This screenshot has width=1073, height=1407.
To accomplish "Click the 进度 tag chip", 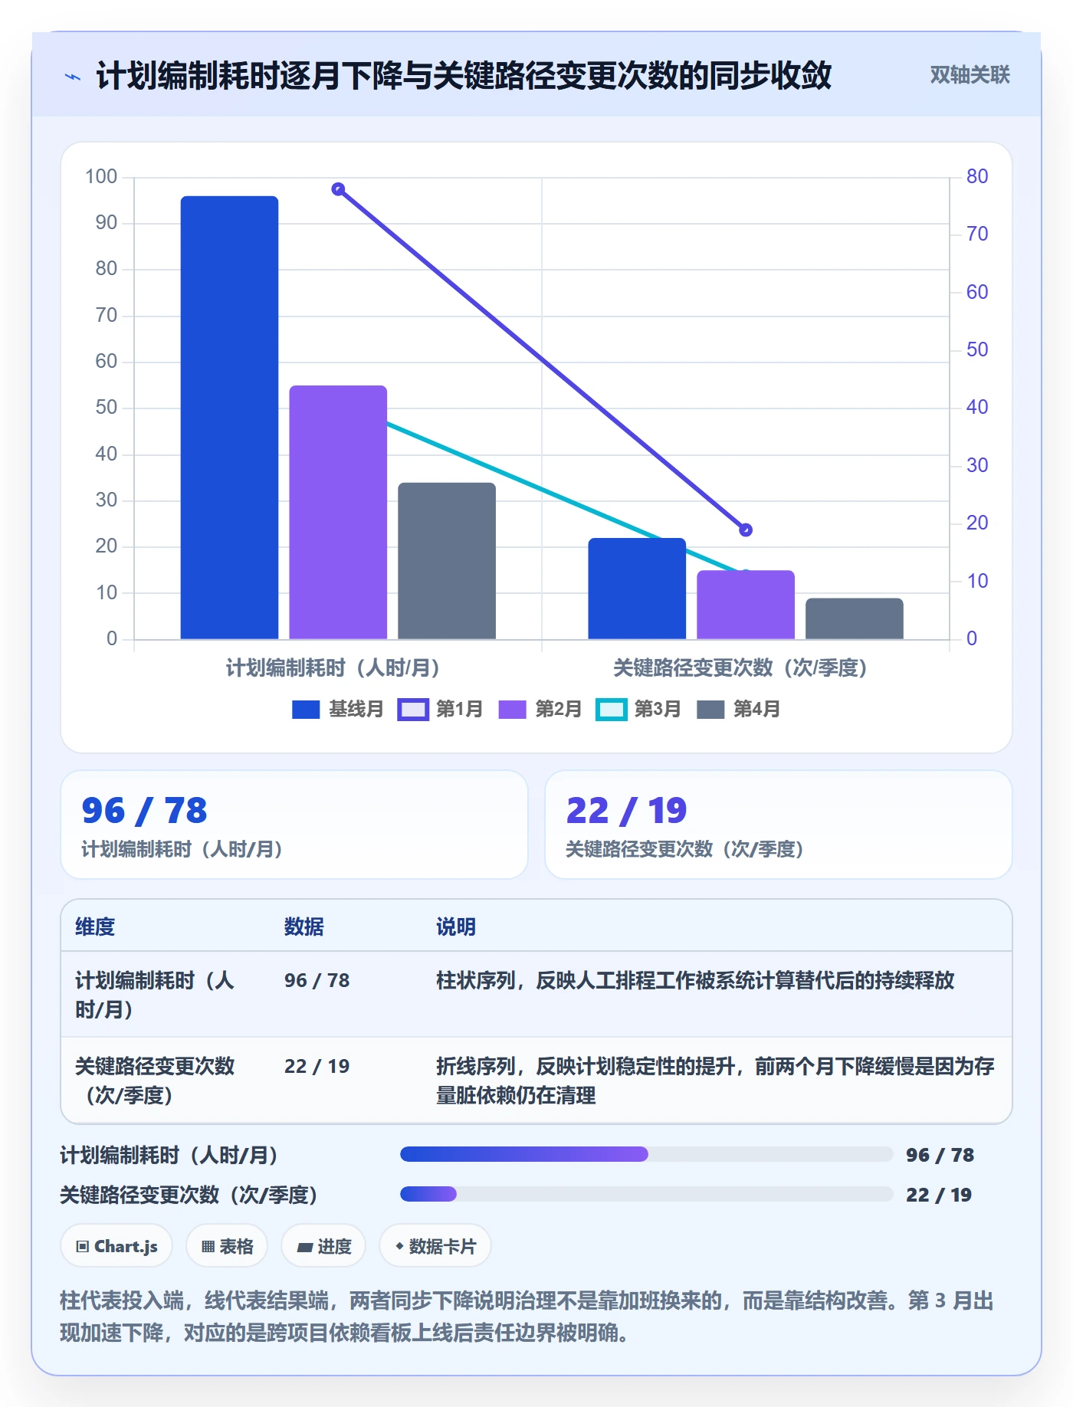I will (x=323, y=1246).
